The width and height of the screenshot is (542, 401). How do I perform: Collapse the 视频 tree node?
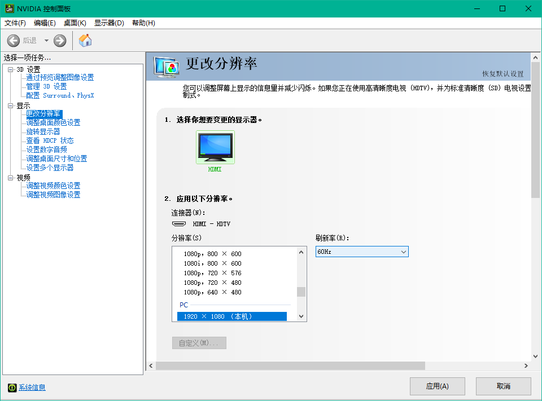point(10,178)
